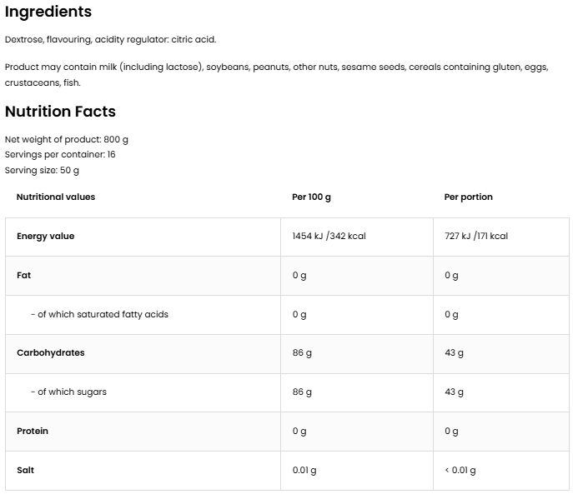Click the of which sugars row label
This screenshot has width=573, height=494.
68,392
